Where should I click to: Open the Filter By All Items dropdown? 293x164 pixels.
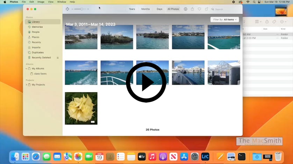coord(224,20)
